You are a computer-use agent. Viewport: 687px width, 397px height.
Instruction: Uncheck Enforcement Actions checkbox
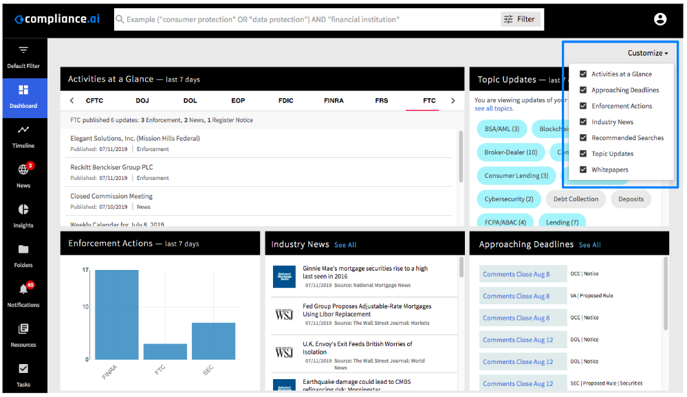pyautogui.click(x=582, y=106)
